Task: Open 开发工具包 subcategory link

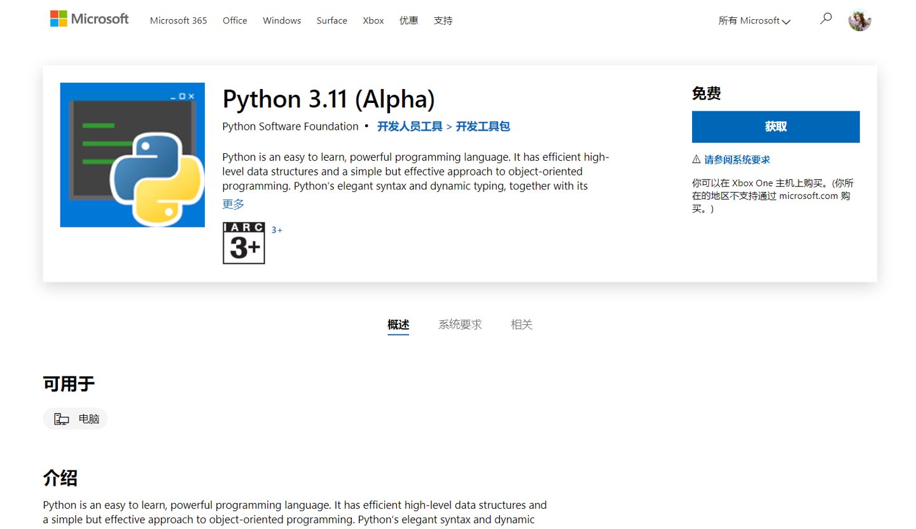Action: click(x=483, y=127)
